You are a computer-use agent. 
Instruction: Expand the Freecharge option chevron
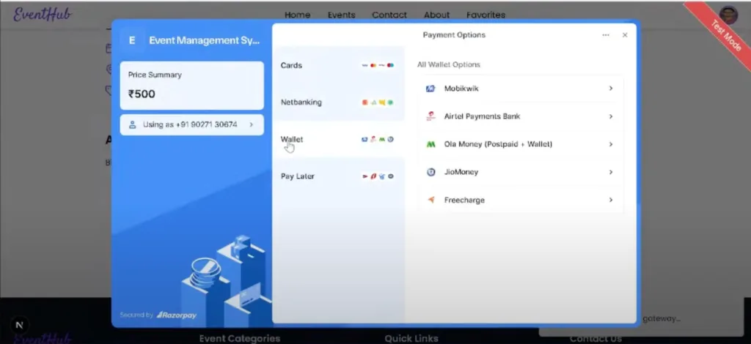[x=611, y=200]
